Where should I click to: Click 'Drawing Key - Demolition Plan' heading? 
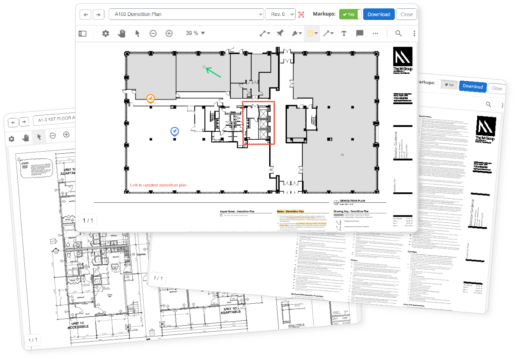point(351,211)
